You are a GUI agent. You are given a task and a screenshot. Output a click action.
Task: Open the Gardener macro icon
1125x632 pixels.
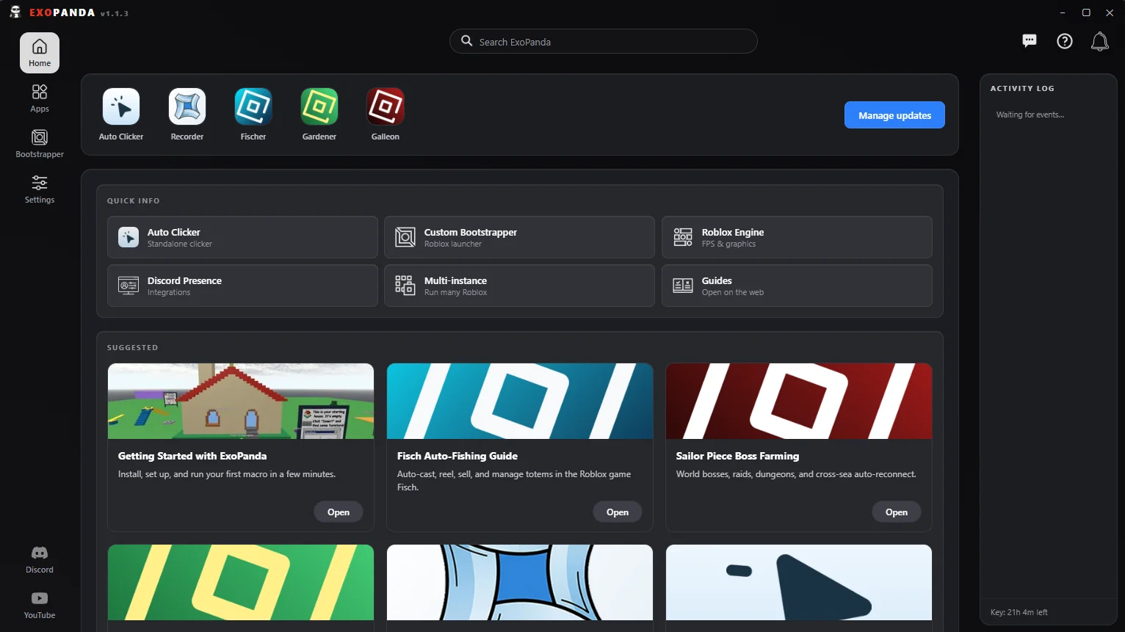(x=319, y=107)
